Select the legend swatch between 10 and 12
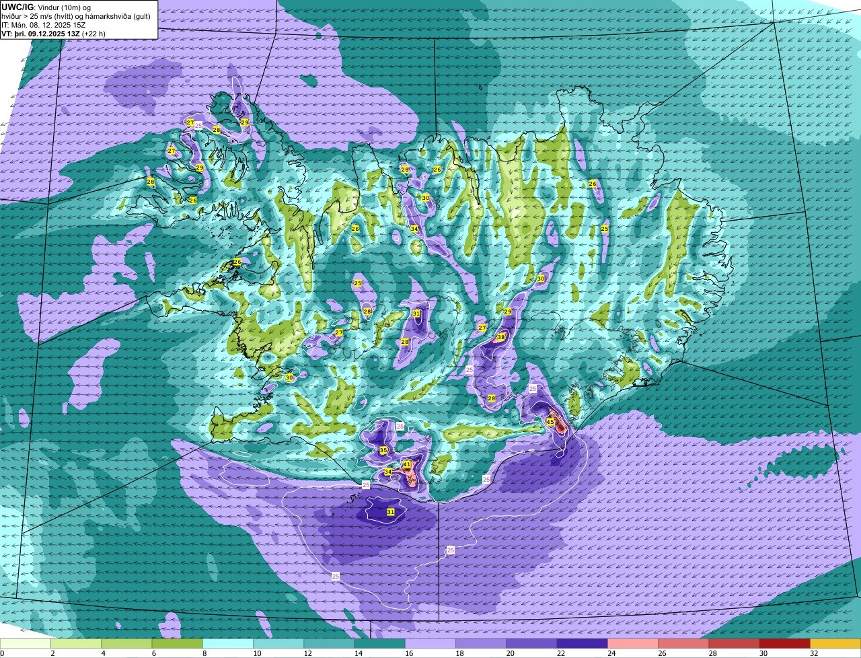The image size is (861, 658). [x=278, y=644]
